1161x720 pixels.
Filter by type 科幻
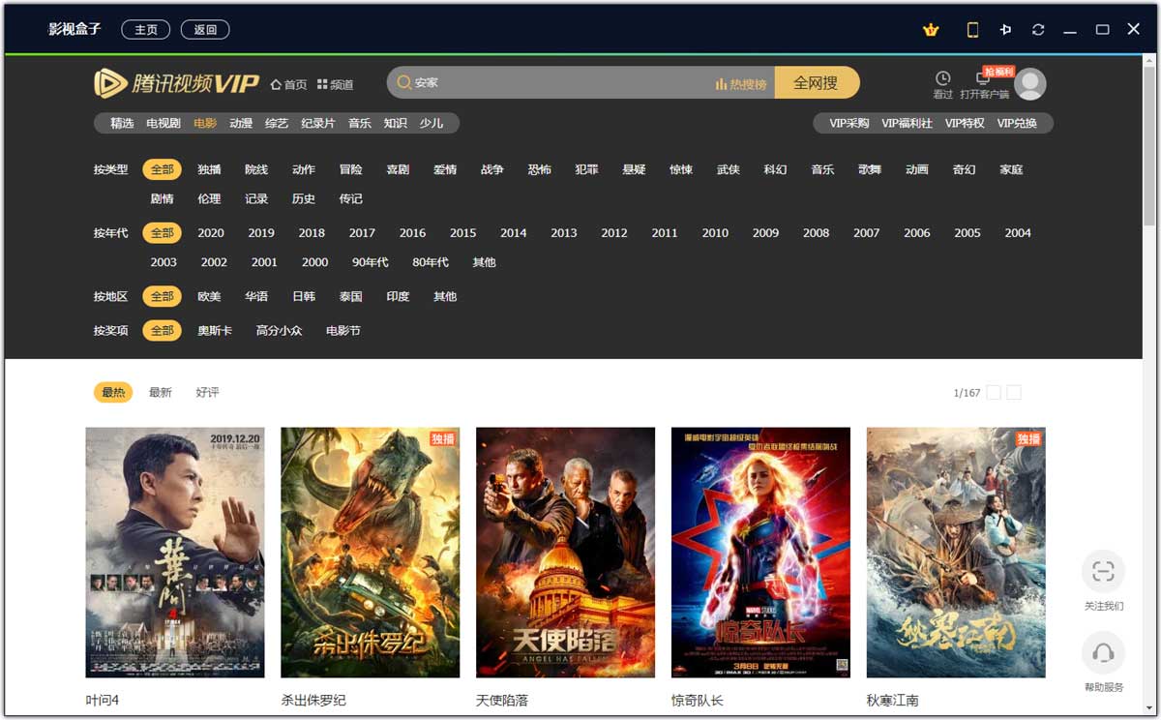click(x=775, y=169)
